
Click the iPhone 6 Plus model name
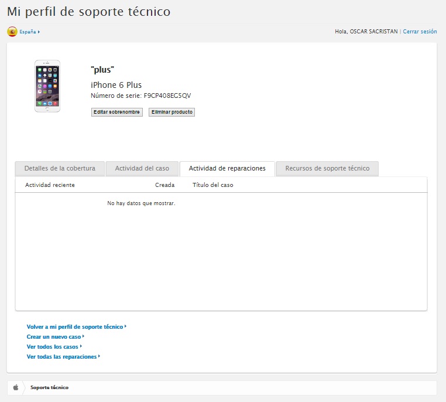click(x=116, y=85)
